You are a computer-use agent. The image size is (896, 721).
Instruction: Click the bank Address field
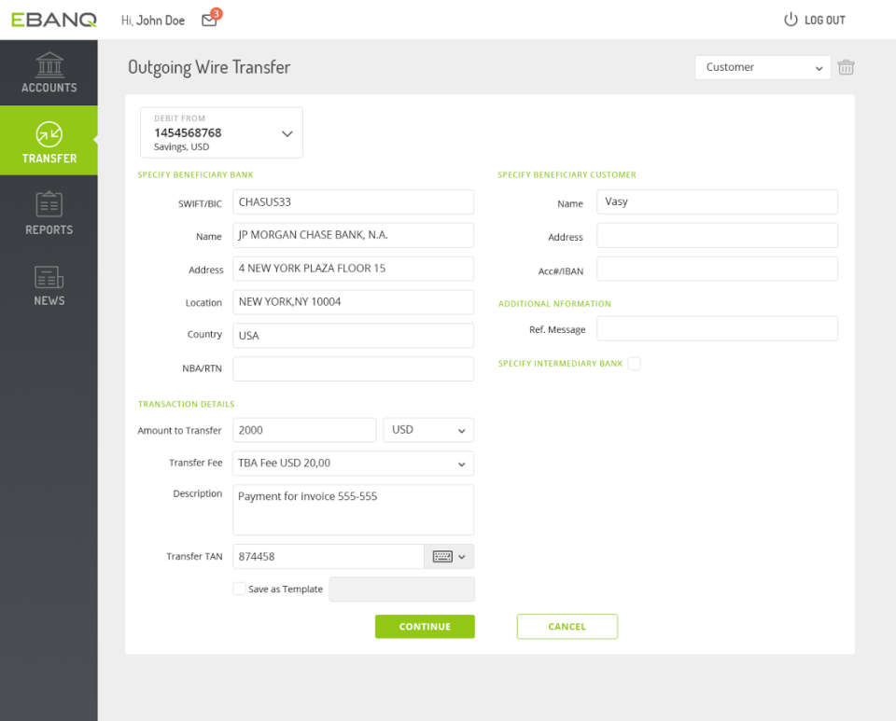(x=353, y=269)
